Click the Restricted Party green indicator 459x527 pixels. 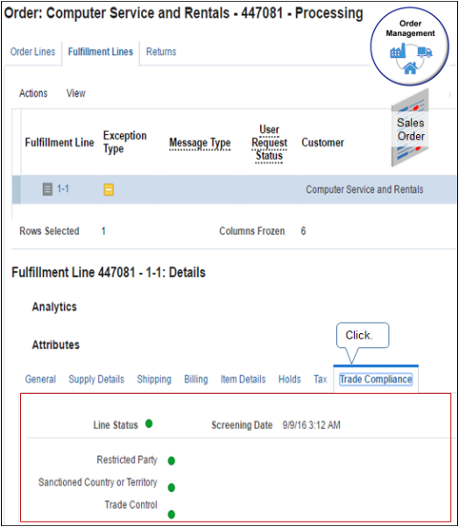pos(171,460)
